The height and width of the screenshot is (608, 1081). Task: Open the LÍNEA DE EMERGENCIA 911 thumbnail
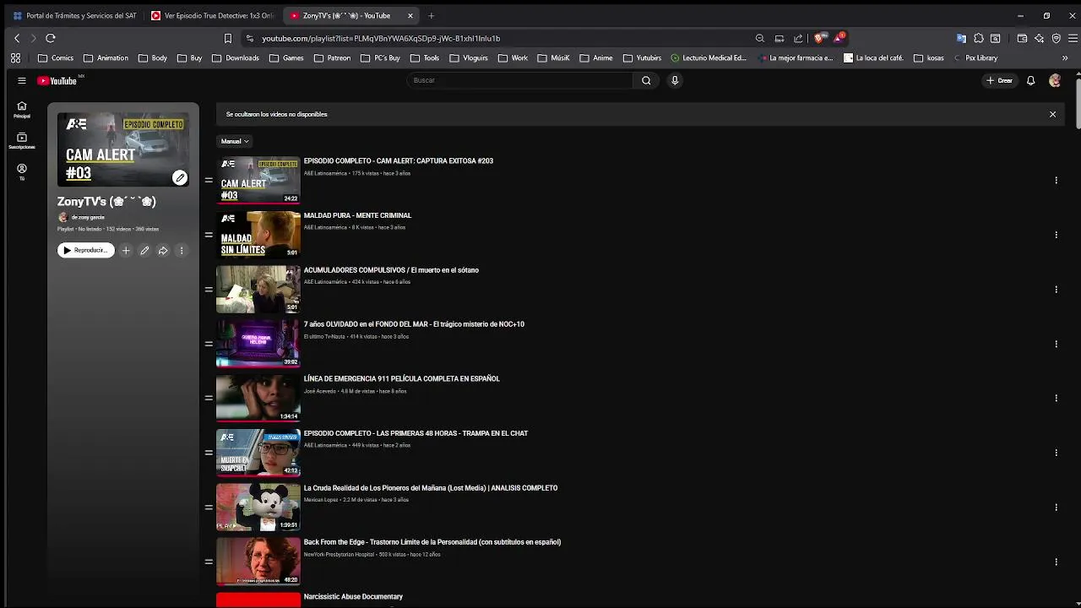coord(258,398)
